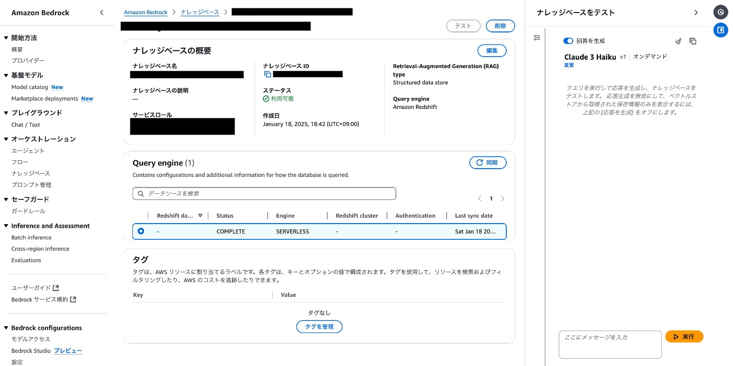Open モデルアクセス in sidebar

(31, 339)
